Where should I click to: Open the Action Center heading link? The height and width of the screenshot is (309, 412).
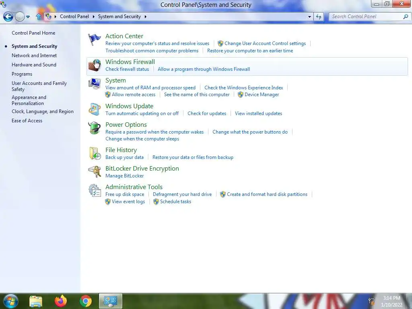124,36
